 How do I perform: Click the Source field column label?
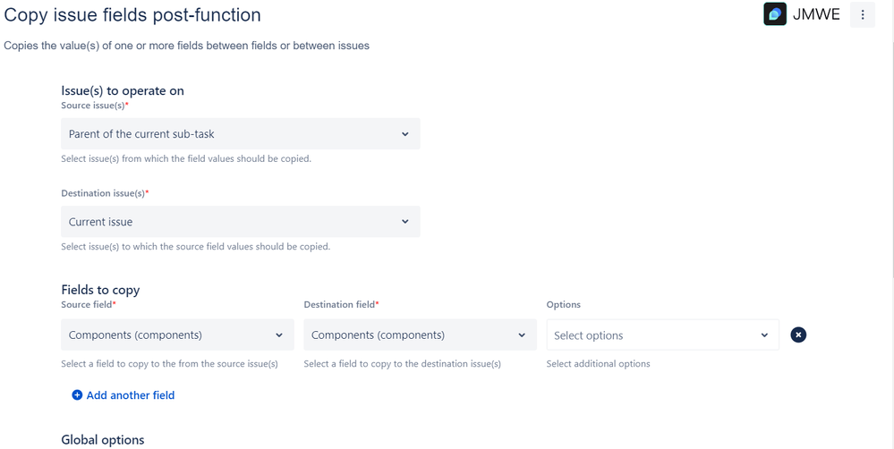(x=87, y=305)
